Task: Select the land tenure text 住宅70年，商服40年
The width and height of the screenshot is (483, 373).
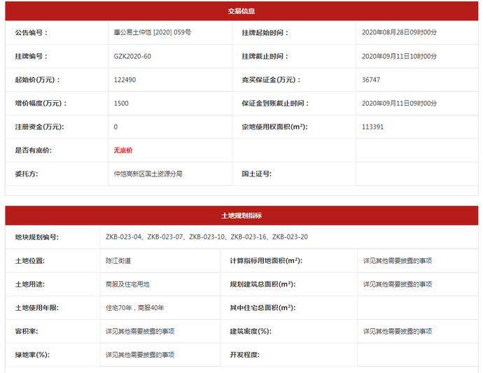Action: pos(134,308)
